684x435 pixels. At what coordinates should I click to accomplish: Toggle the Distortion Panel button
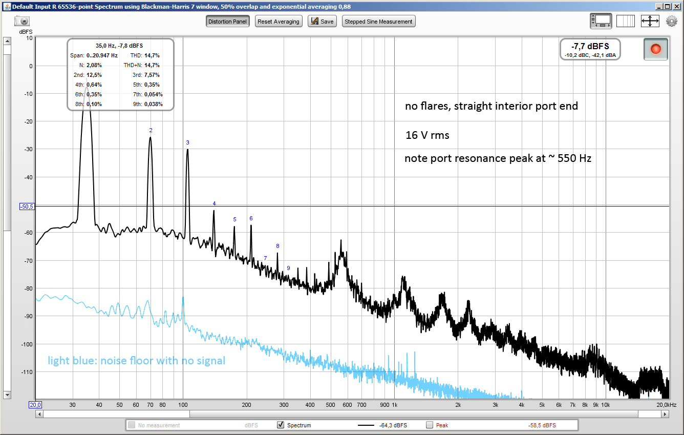tap(228, 22)
